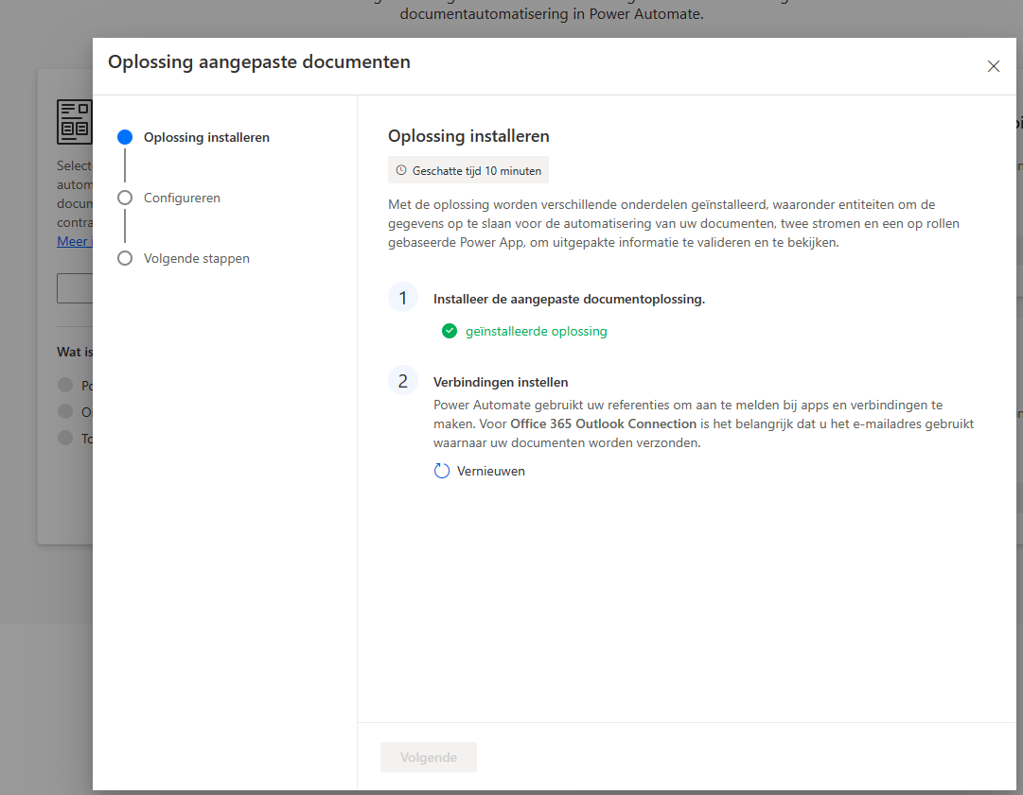Image resolution: width=1023 pixels, height=795 pixels.
Task: Select the first radio option under Wat is
Action: (64, 385)
